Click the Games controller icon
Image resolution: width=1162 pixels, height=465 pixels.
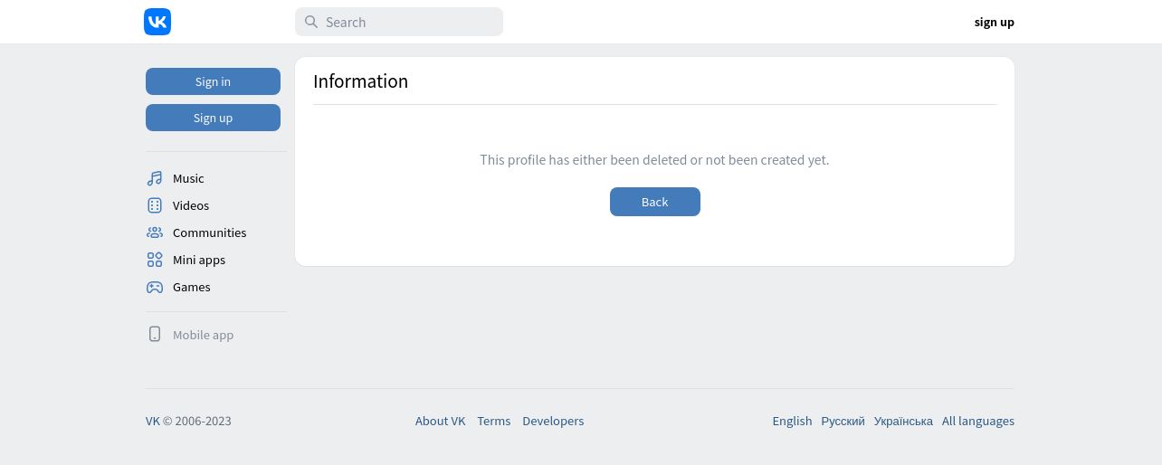click(x=155, y=287)
